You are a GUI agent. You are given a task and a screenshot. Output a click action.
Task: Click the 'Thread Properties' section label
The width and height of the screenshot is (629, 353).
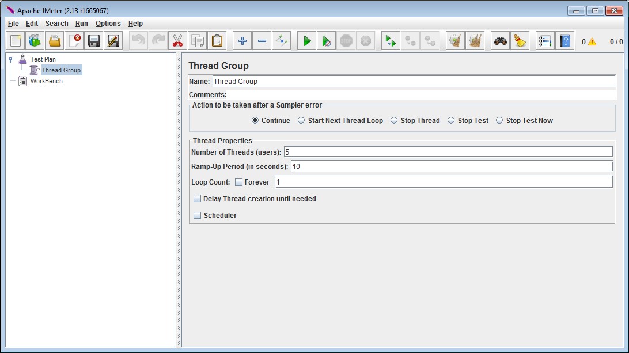223,140
